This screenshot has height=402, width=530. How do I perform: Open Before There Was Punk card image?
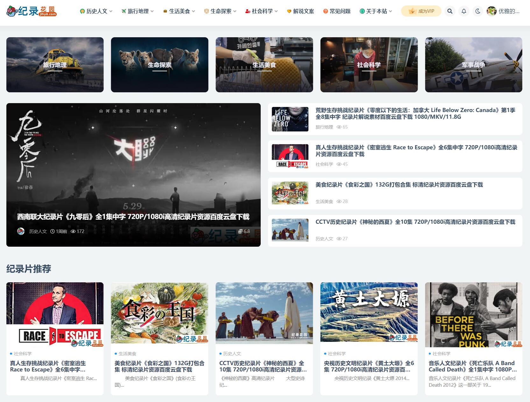[x=474, y=315]
